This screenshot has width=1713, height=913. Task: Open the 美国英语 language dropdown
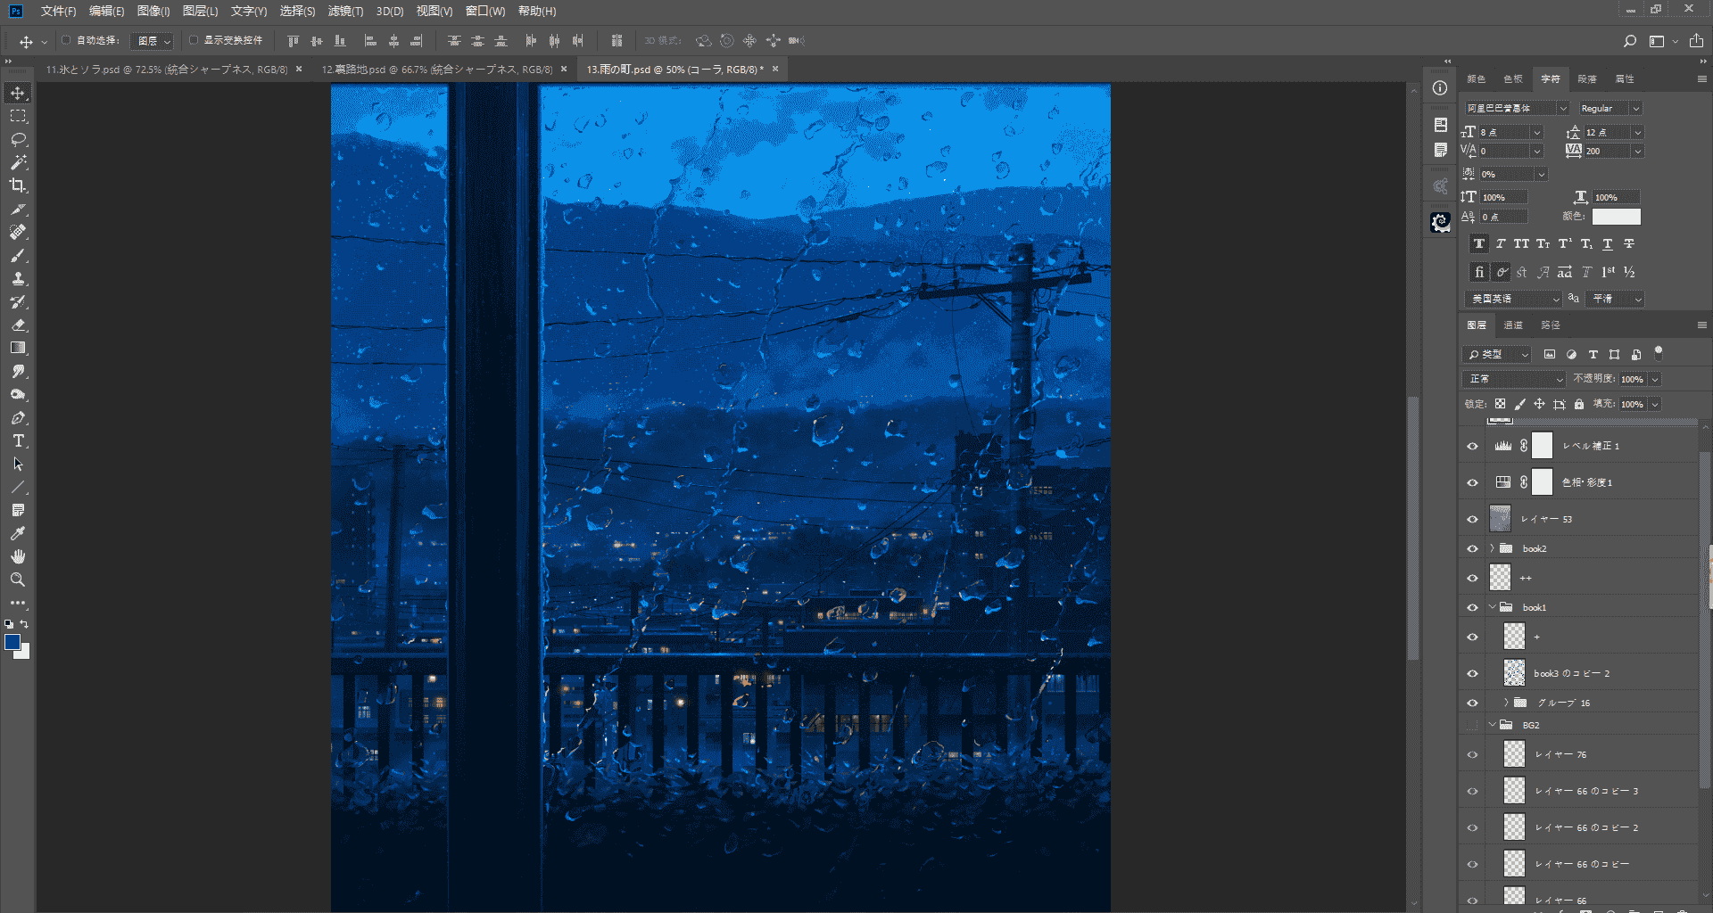coord(1515,299)
